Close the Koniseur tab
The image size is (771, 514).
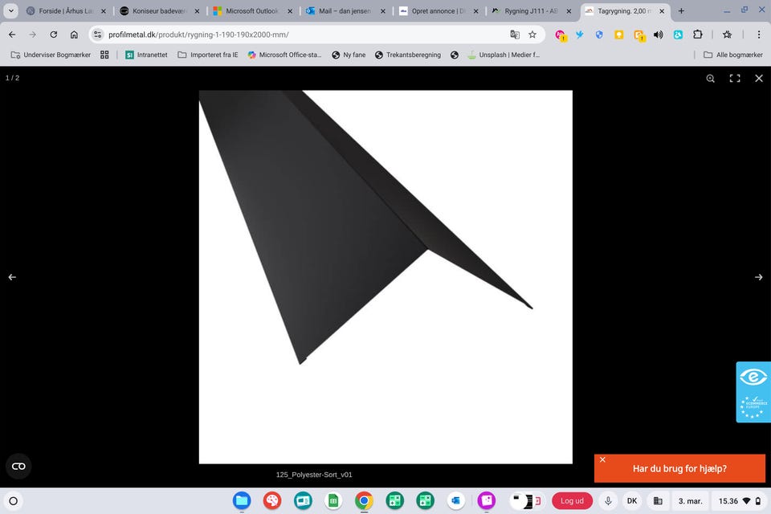[198, 10]
